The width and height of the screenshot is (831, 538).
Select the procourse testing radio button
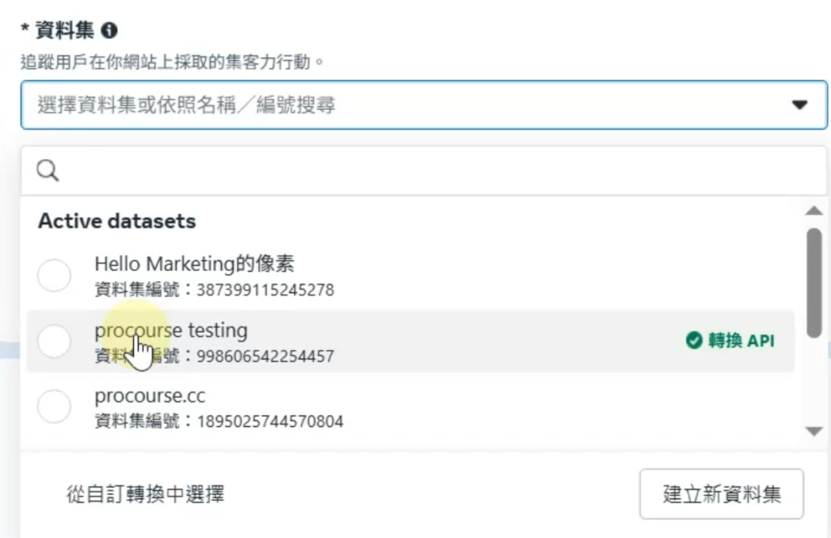pyautogui.click(x=54, y=342)
